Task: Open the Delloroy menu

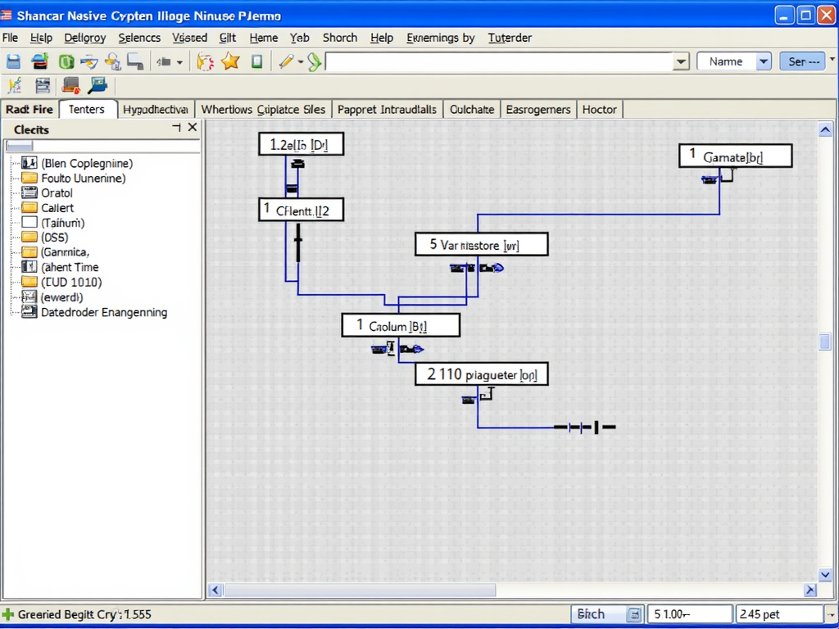Action: (84, 38)
